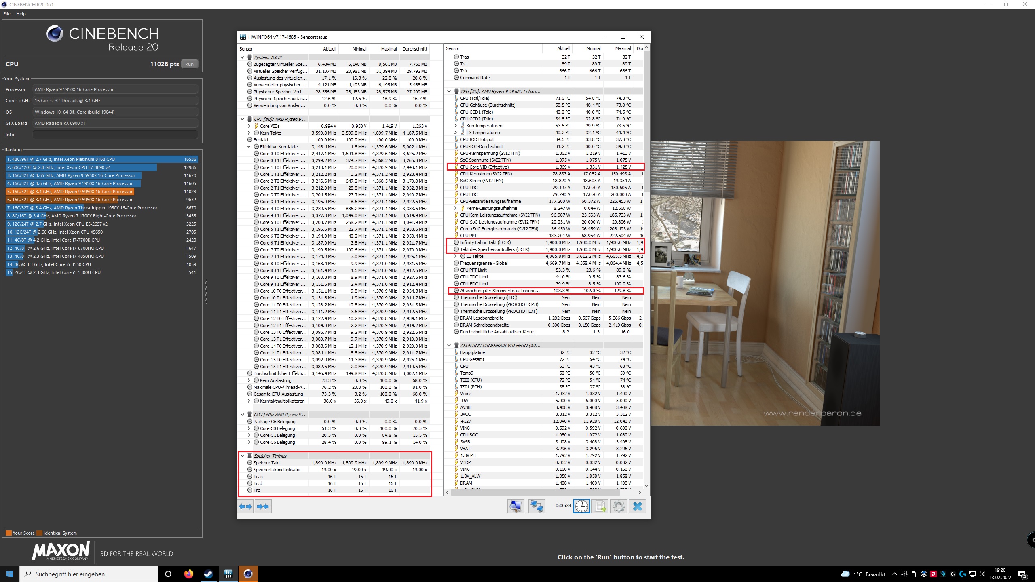Click the blue X button in the HWiNFO toolbar

(x=638, y=506)
